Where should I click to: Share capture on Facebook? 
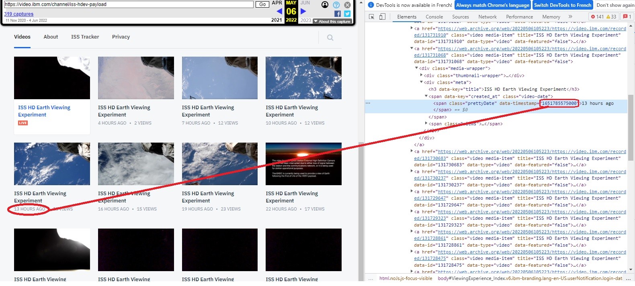[x=338, y=14]
